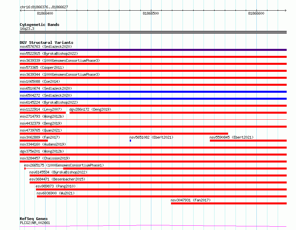Select the red nsv3047931 variant bar

[x=229, y=204]
